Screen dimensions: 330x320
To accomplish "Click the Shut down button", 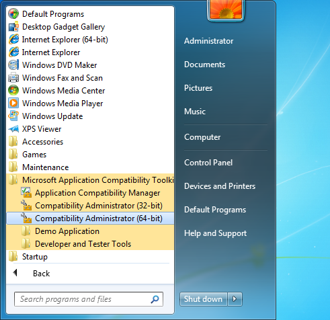I will [204, 299].
